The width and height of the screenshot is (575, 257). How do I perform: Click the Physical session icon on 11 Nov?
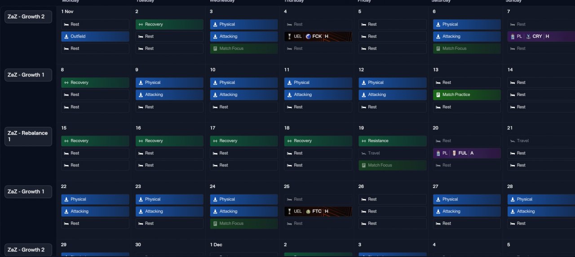pyautogui.click(x=289, y=83)
